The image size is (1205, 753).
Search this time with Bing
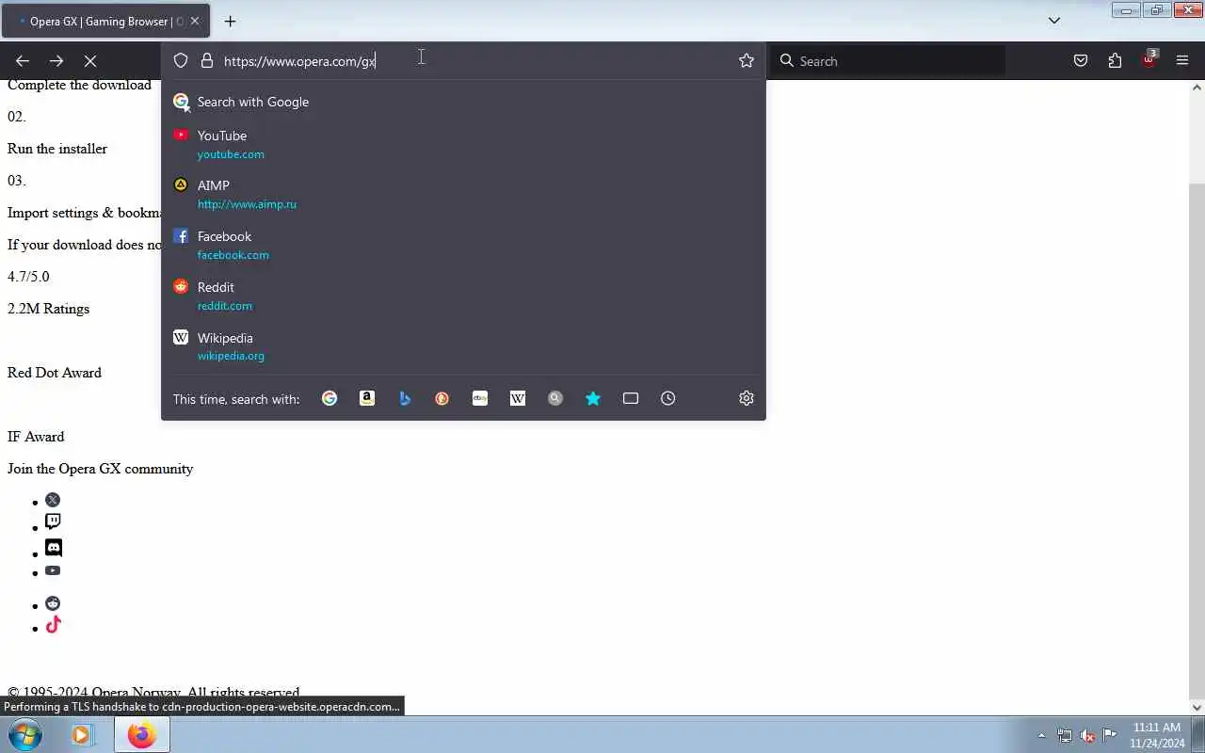pos(405,398)
